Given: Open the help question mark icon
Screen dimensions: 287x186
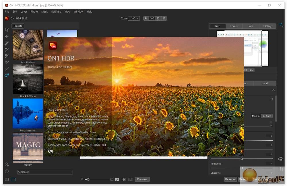Looking at the screenshot, I should (7, 171).
